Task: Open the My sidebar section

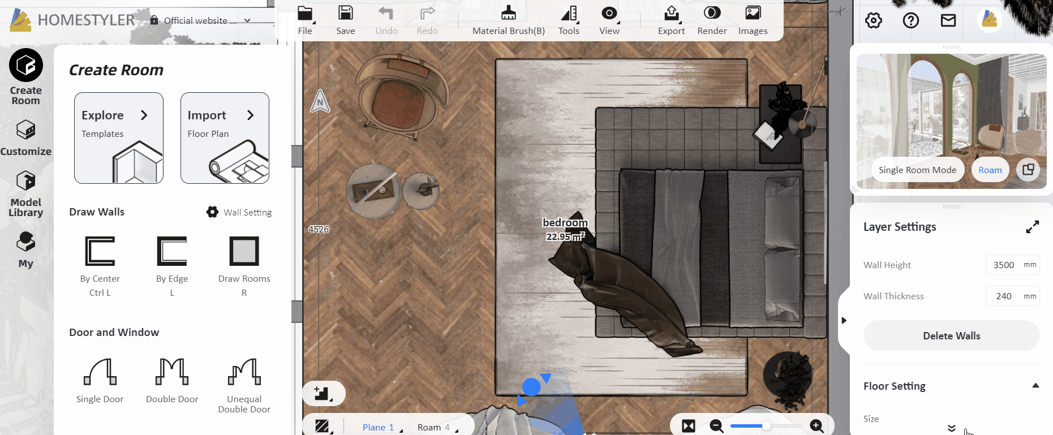Action: tap(26, 249)
